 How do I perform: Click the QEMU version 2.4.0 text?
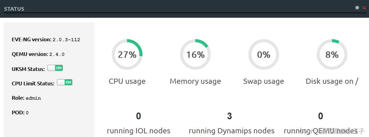coord(38,54)
